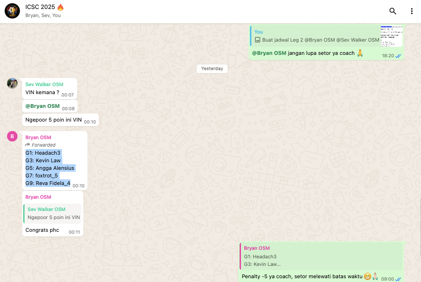
Task: Click the quoted image thumbnail in reply
Action: [391, 36]
